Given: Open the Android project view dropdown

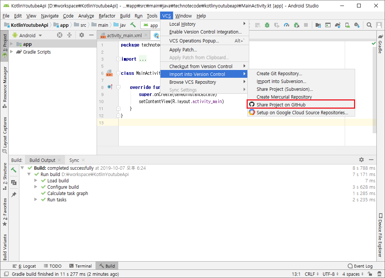Looking at the screenshot, I should click(x=28, y=35).
